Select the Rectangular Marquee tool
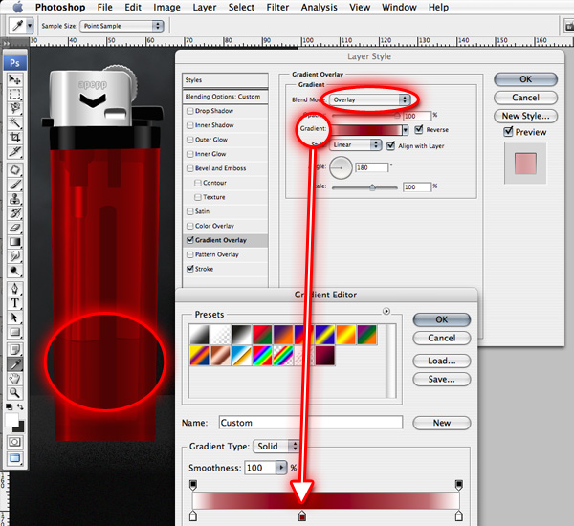Viewport: 574px width, 526px height. pos(15,95)
